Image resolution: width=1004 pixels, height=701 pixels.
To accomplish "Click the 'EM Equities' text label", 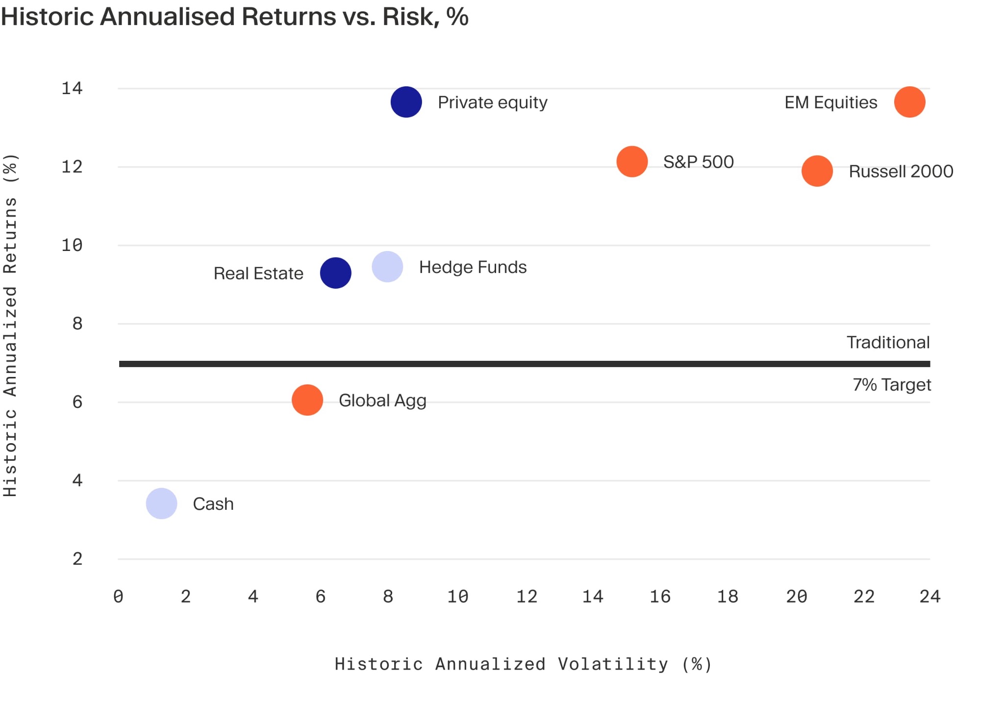I will click(x=830, y=102).
